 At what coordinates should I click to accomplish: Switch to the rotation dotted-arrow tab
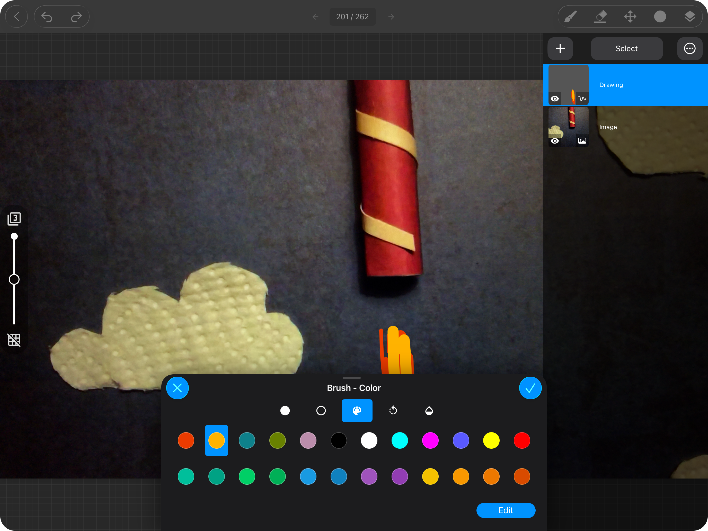click(x=393, y=411)
